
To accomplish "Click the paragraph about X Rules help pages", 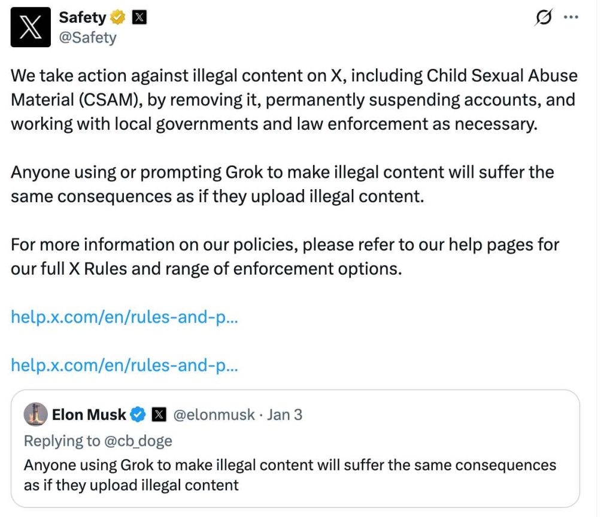I will pyautogui.click(x=284, y=257).
